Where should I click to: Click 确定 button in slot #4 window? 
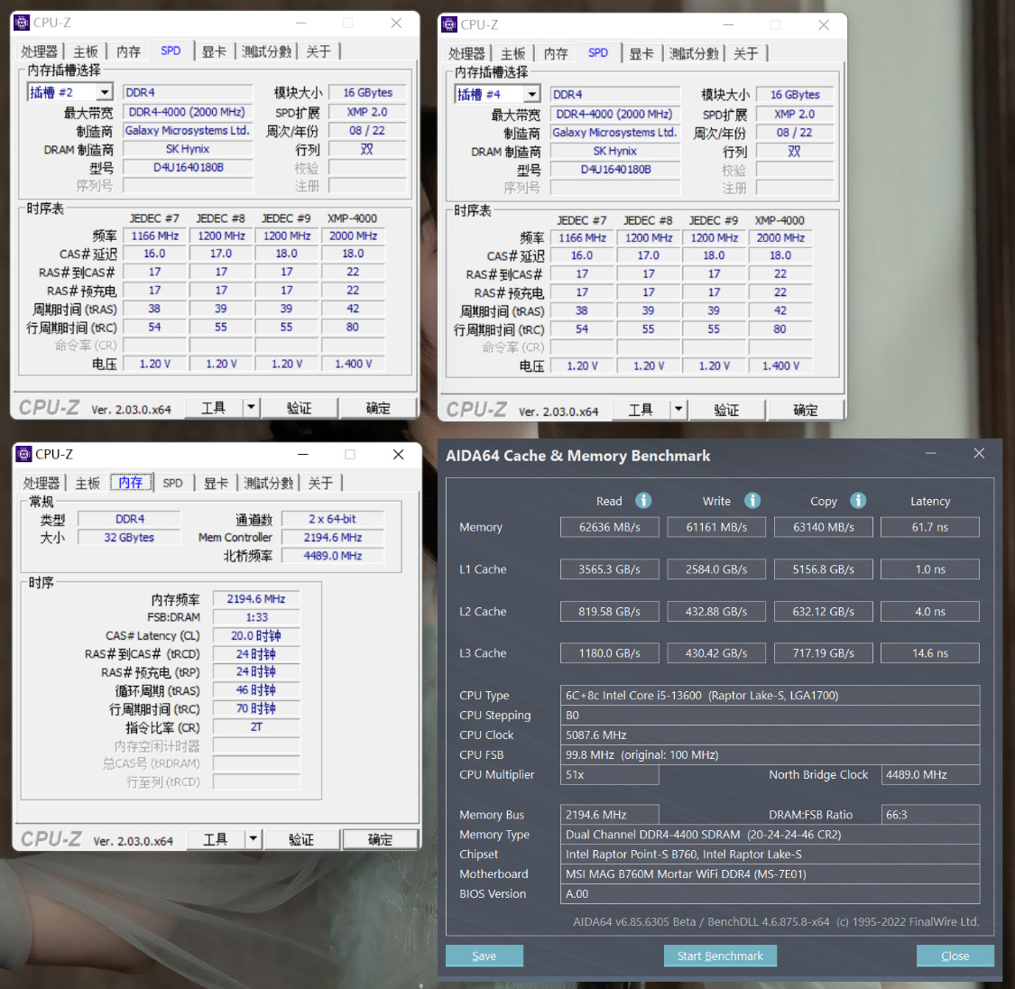[x=806, y=410]
